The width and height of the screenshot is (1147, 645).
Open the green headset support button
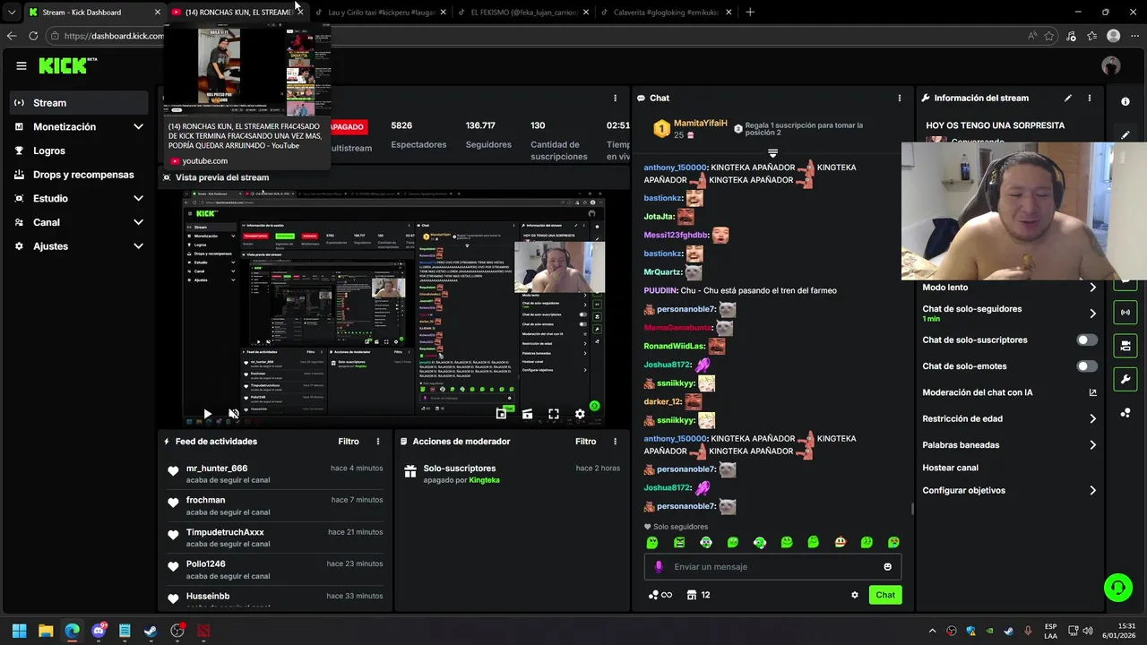pos(1117,588)
